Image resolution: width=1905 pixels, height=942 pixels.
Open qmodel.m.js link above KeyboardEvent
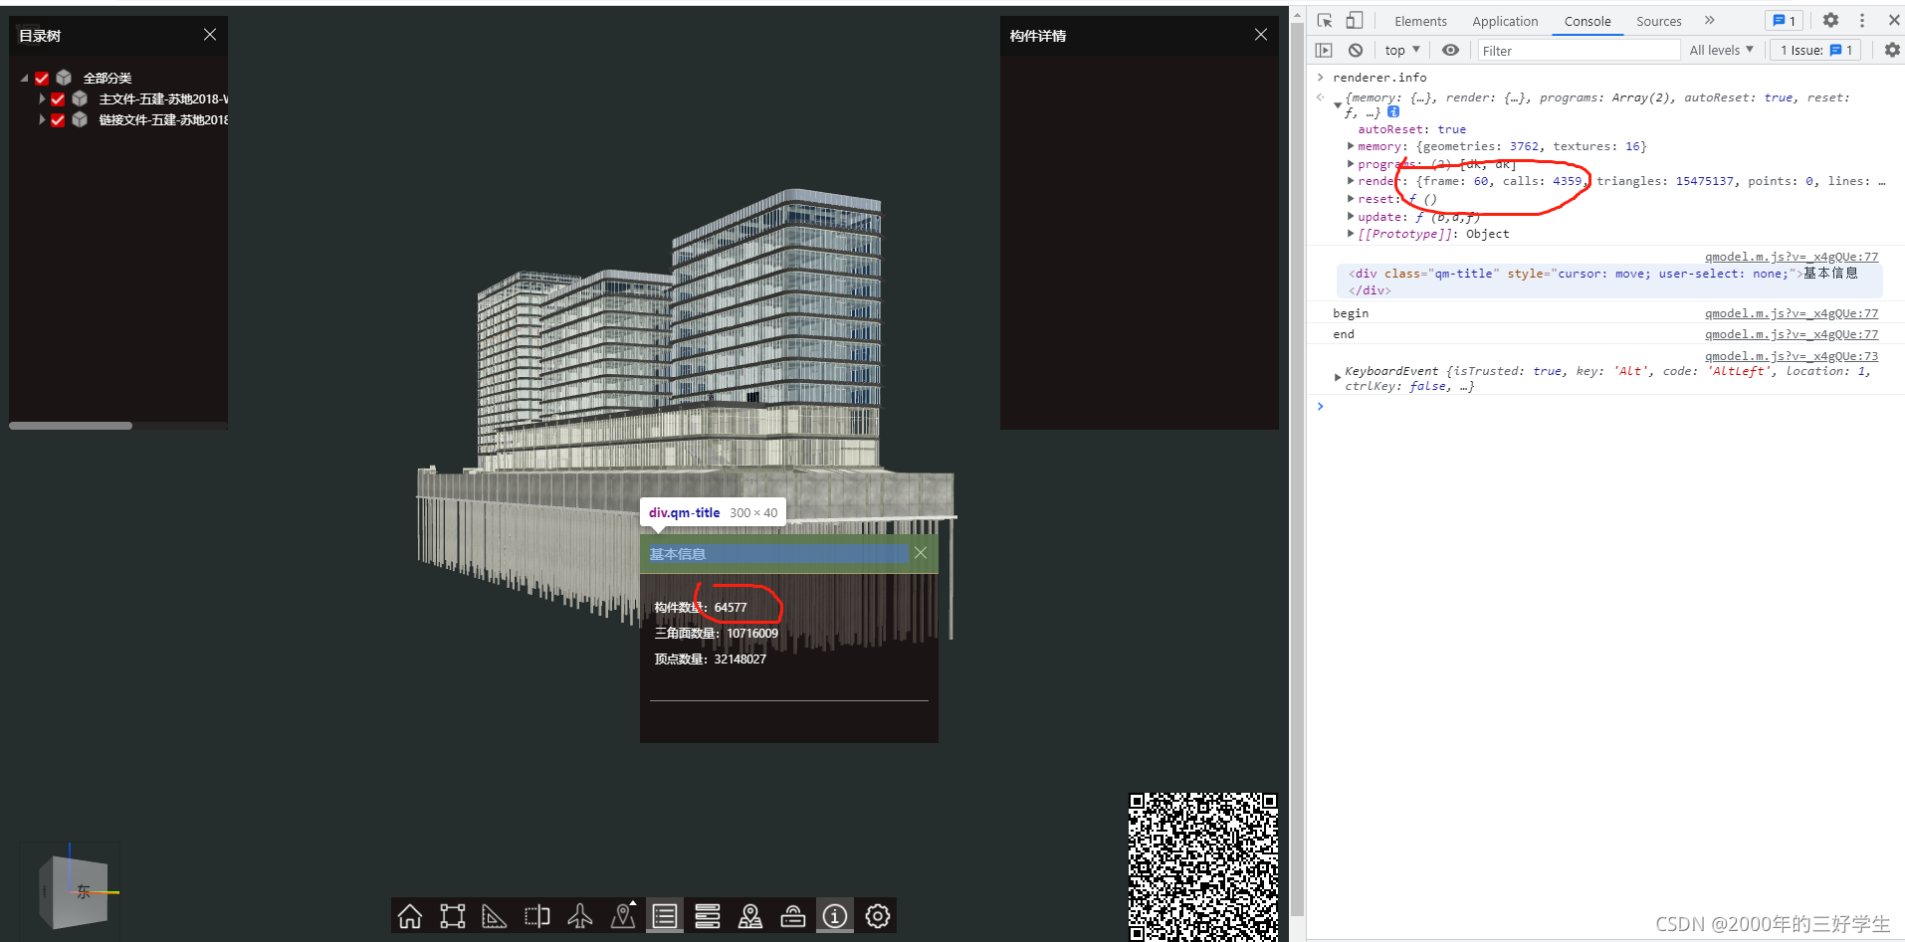pyautogui.click(x=1792, y=356)
